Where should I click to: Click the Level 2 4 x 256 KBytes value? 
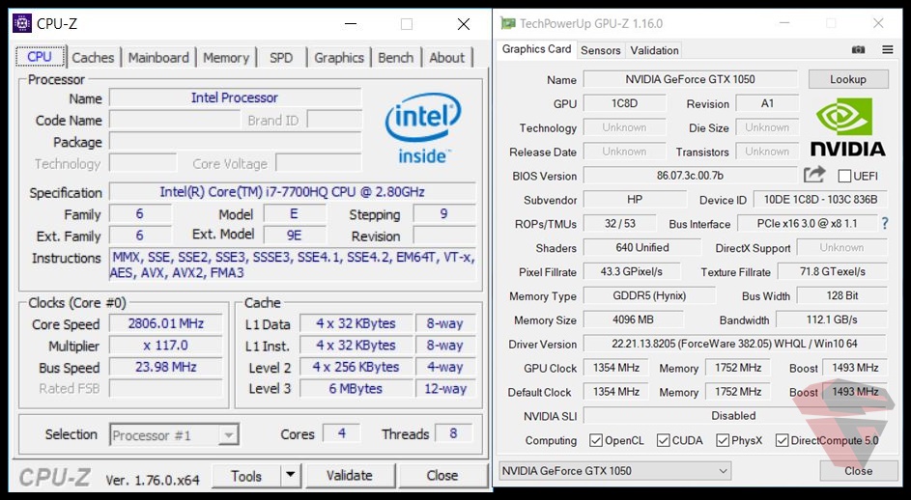356,367
